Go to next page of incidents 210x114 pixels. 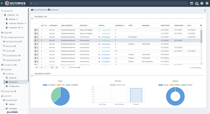pos(52,67)
